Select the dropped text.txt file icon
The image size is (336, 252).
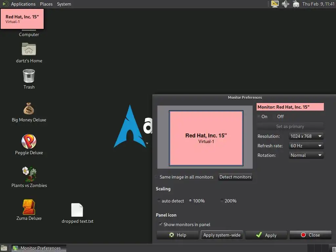(x=77, y=210)
